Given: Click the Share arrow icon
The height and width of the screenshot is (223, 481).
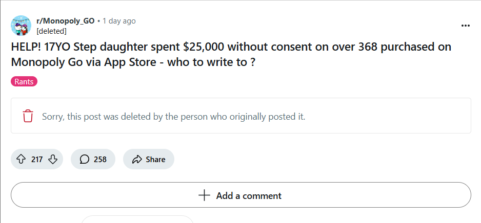Looking at the screenshot, I should 137,160.
